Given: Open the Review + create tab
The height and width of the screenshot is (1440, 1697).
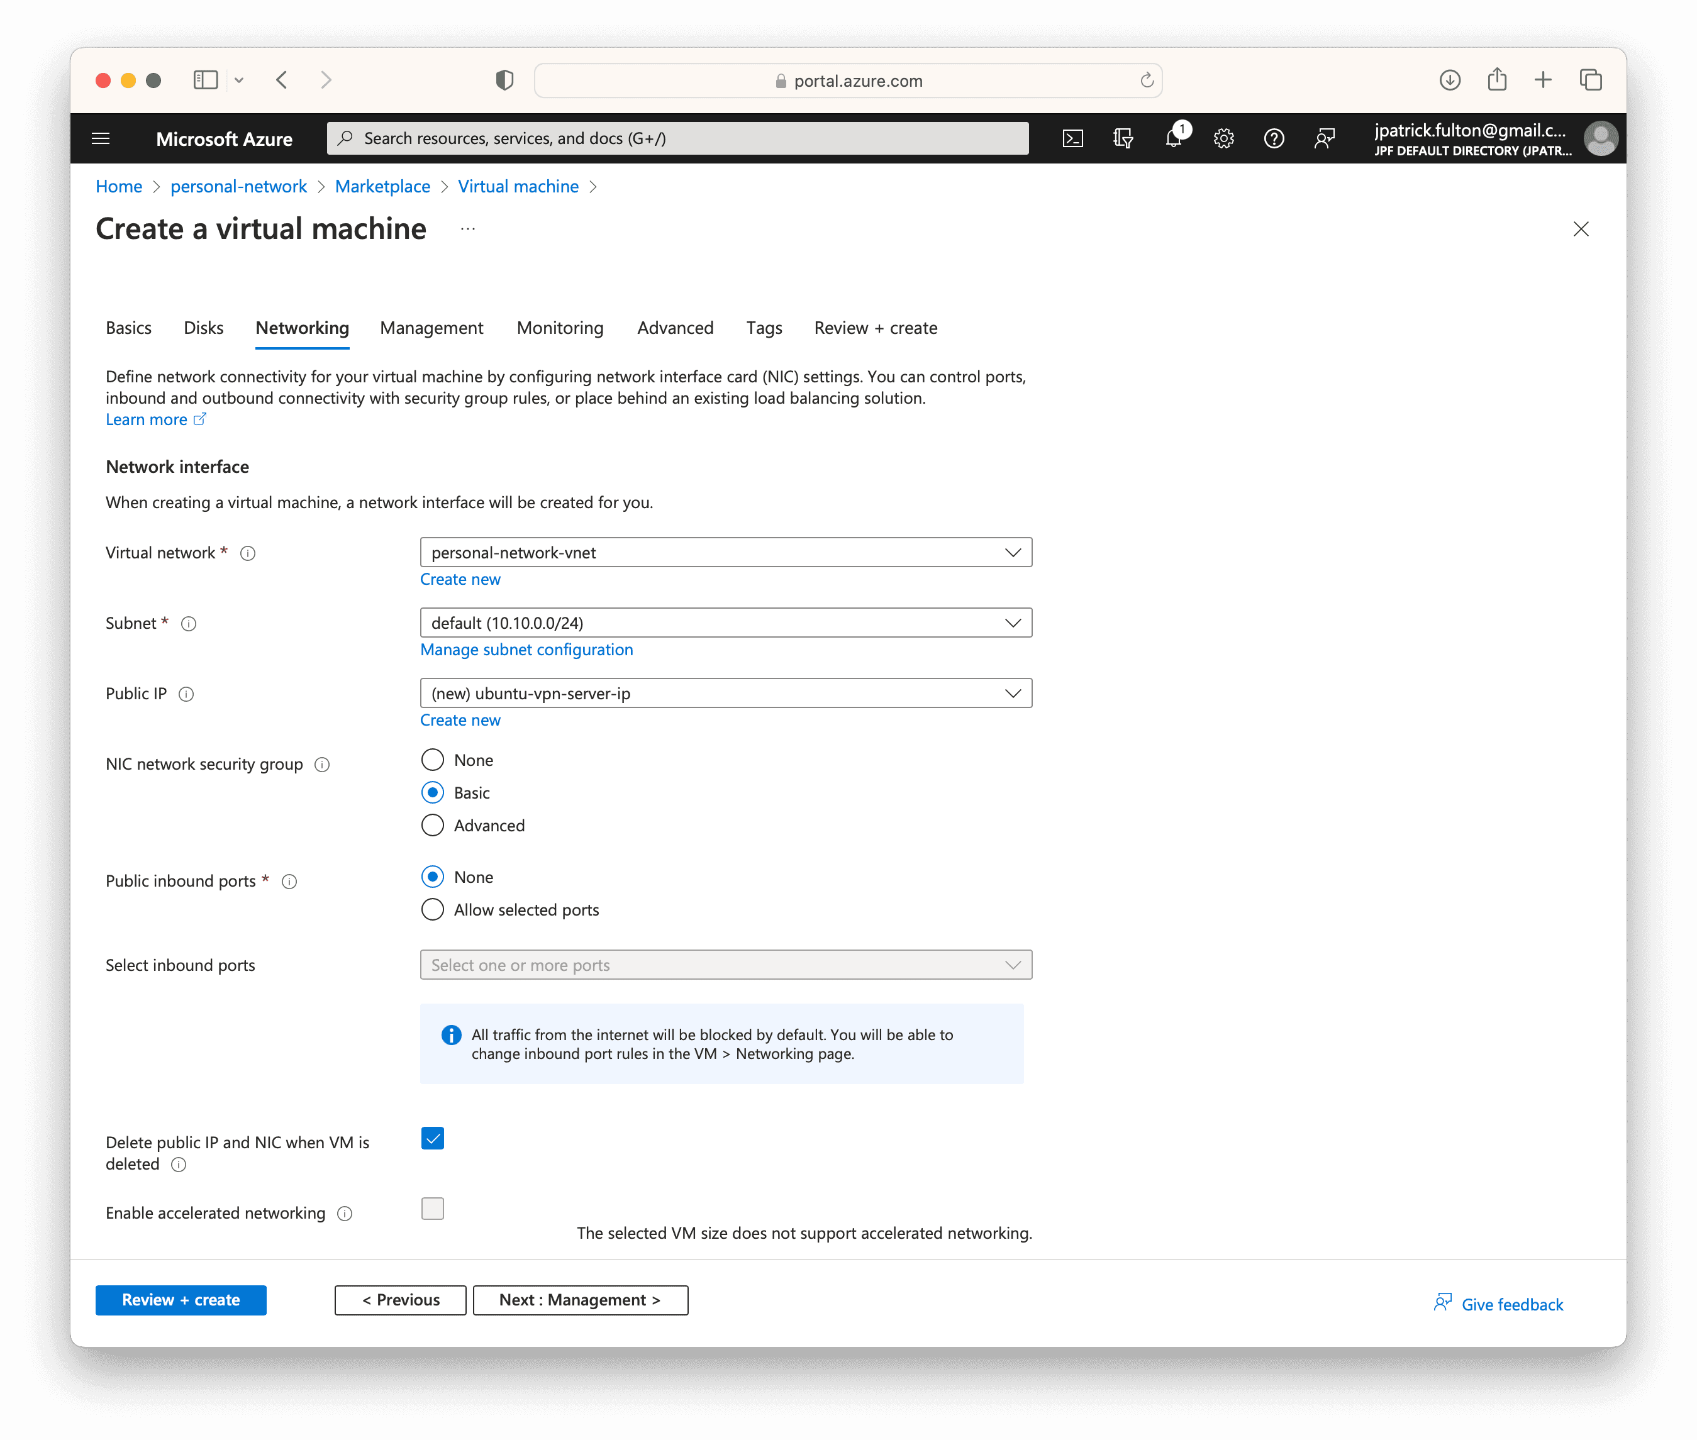Looking at the screenshot, I should tap(876, 328).
